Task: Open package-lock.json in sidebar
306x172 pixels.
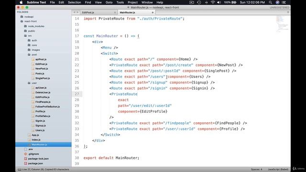Action: point(38,159)
